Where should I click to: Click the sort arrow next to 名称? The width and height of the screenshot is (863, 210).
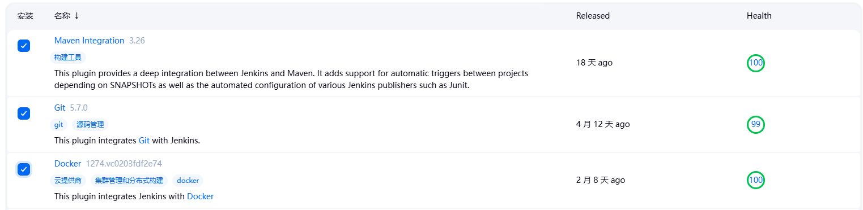coord(76,16)
